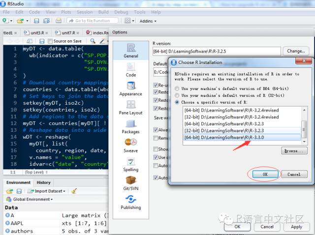Screen dimensions: 315x235
Task: Open the Addins dropdown
Action: [x=148, y=21]
